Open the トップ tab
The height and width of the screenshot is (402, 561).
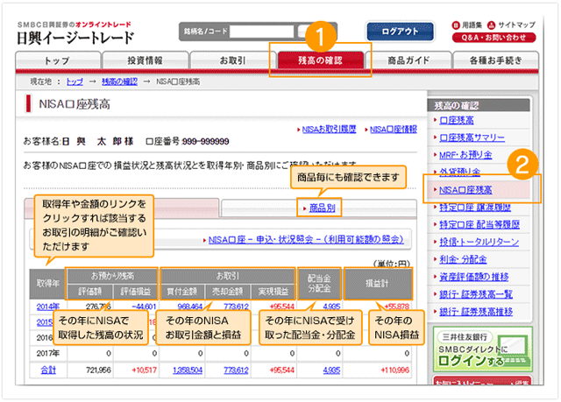coord(57,60)
